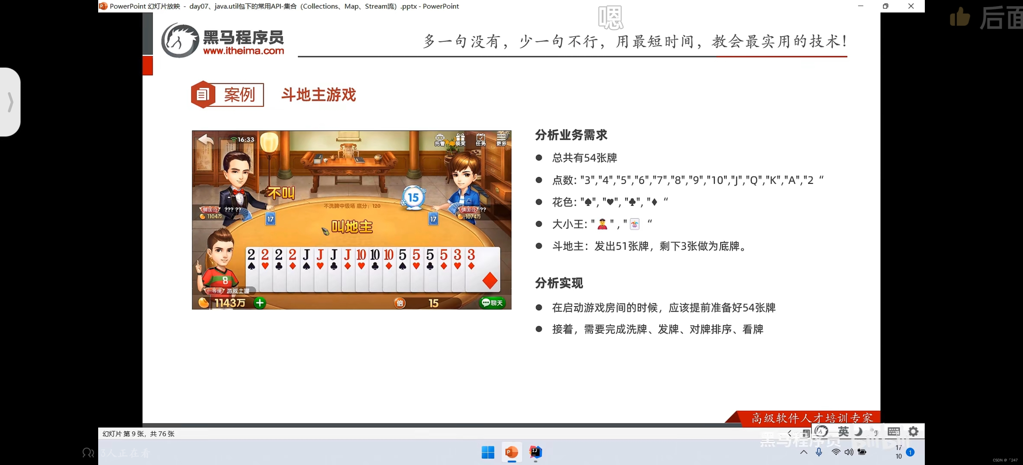Click the IME punctuation mode icon
This screenshot has width=1023, height=465.
click(874, 432)
